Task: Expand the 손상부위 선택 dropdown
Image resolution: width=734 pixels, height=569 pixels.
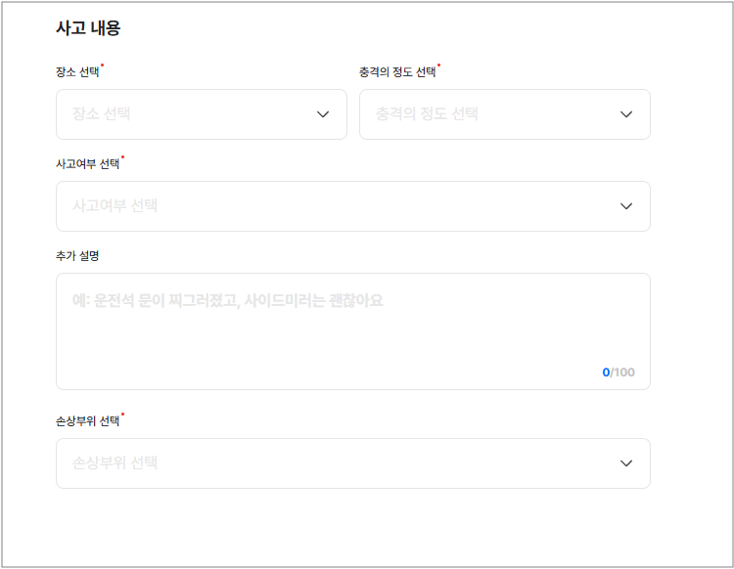Action: (352, 463)
